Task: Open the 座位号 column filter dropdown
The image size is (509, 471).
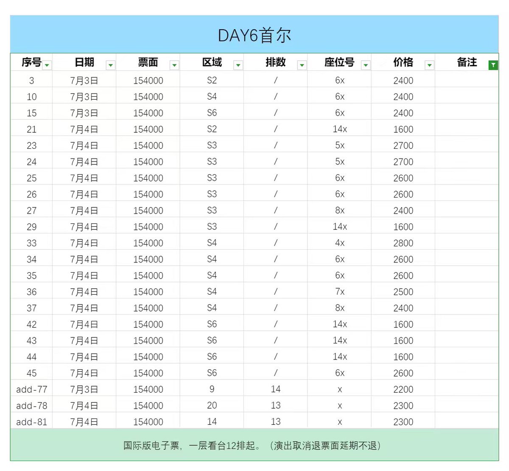Action: [366, 65]
